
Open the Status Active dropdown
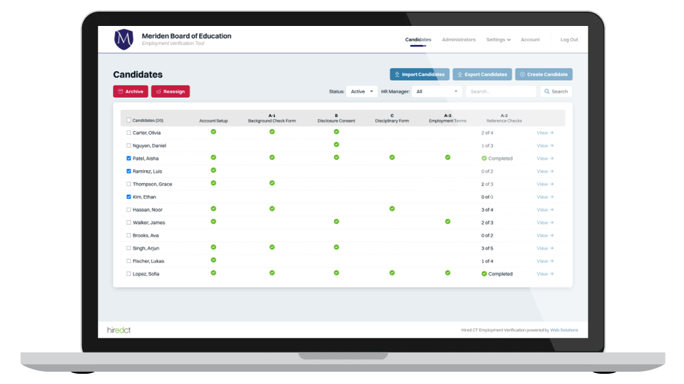362,92
